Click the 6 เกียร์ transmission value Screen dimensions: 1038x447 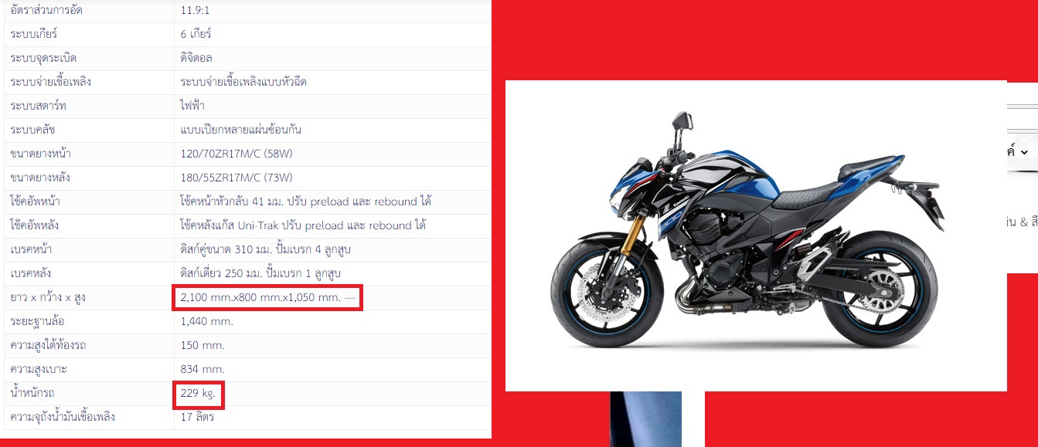196,35
